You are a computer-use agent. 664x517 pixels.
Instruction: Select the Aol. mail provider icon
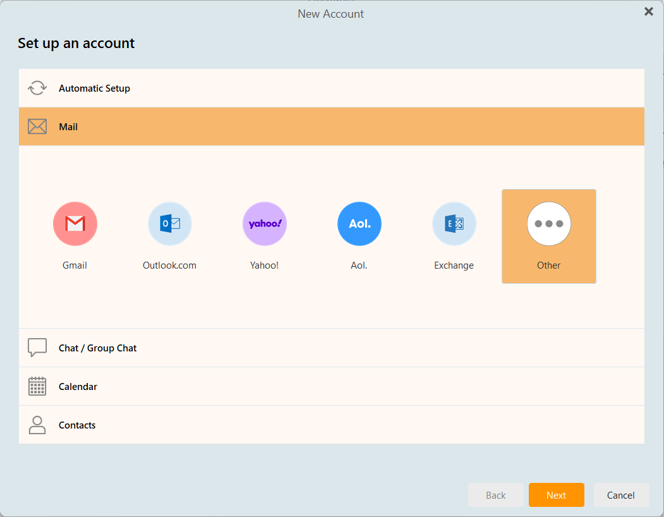(x=359, y=224)
